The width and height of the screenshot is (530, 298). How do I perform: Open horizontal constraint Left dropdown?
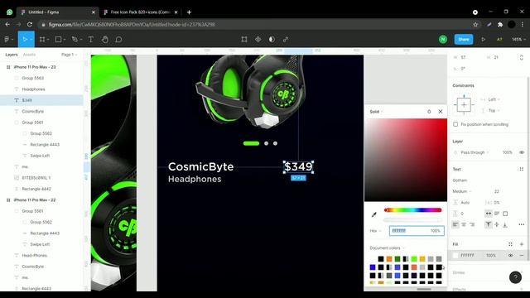[x=494, y=99]
